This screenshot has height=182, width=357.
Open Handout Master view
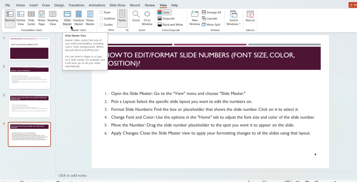79,18
